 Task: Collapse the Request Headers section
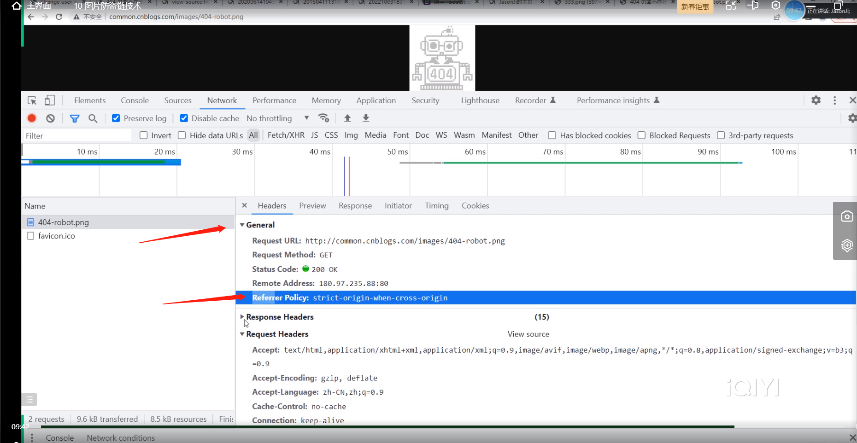[242, 334]
